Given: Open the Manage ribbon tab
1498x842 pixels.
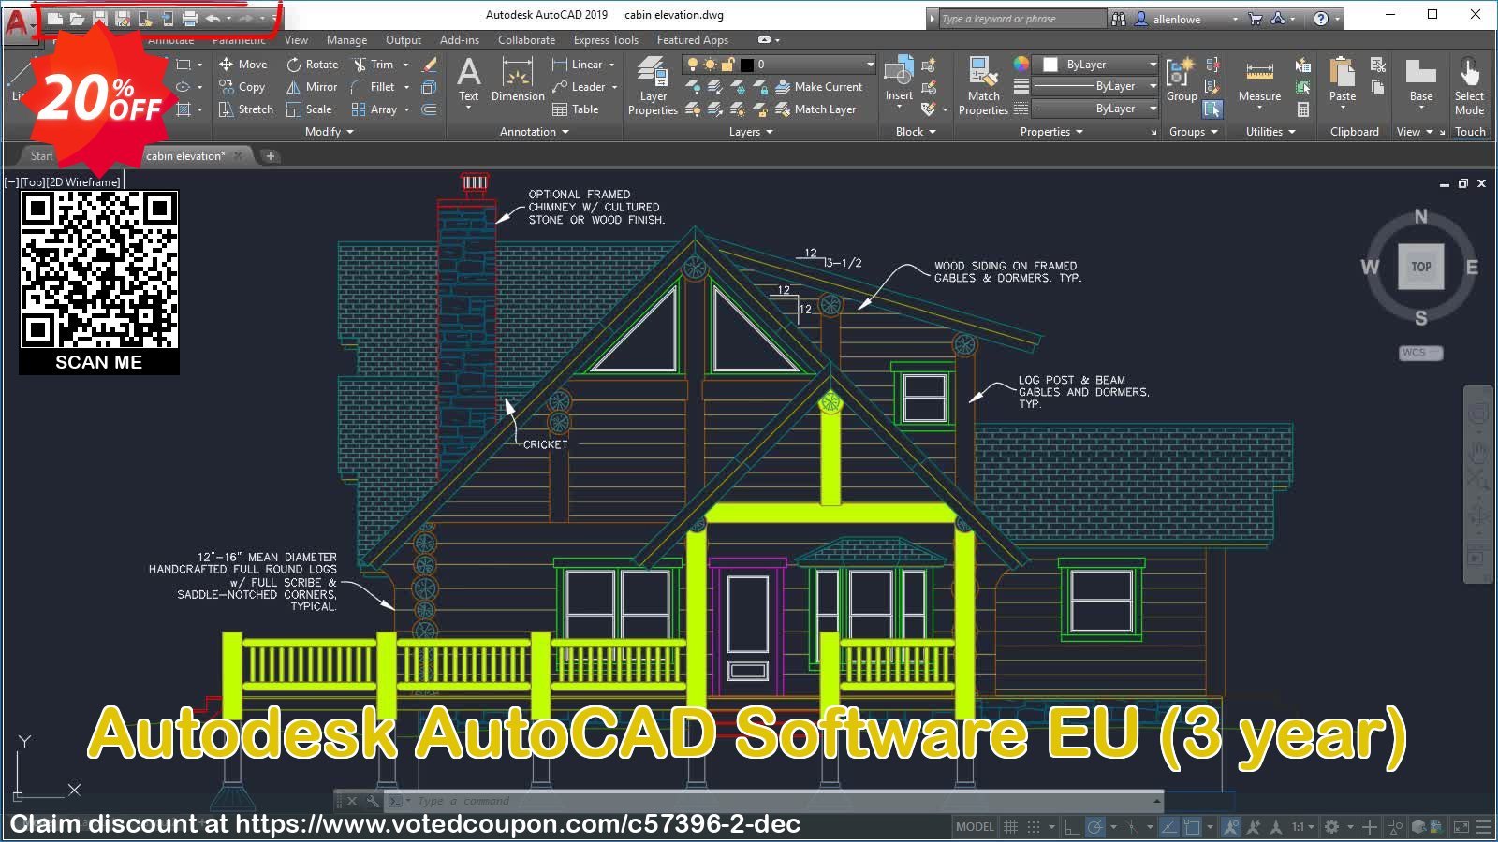Looking at the screenshot, I should coord(346,40).
